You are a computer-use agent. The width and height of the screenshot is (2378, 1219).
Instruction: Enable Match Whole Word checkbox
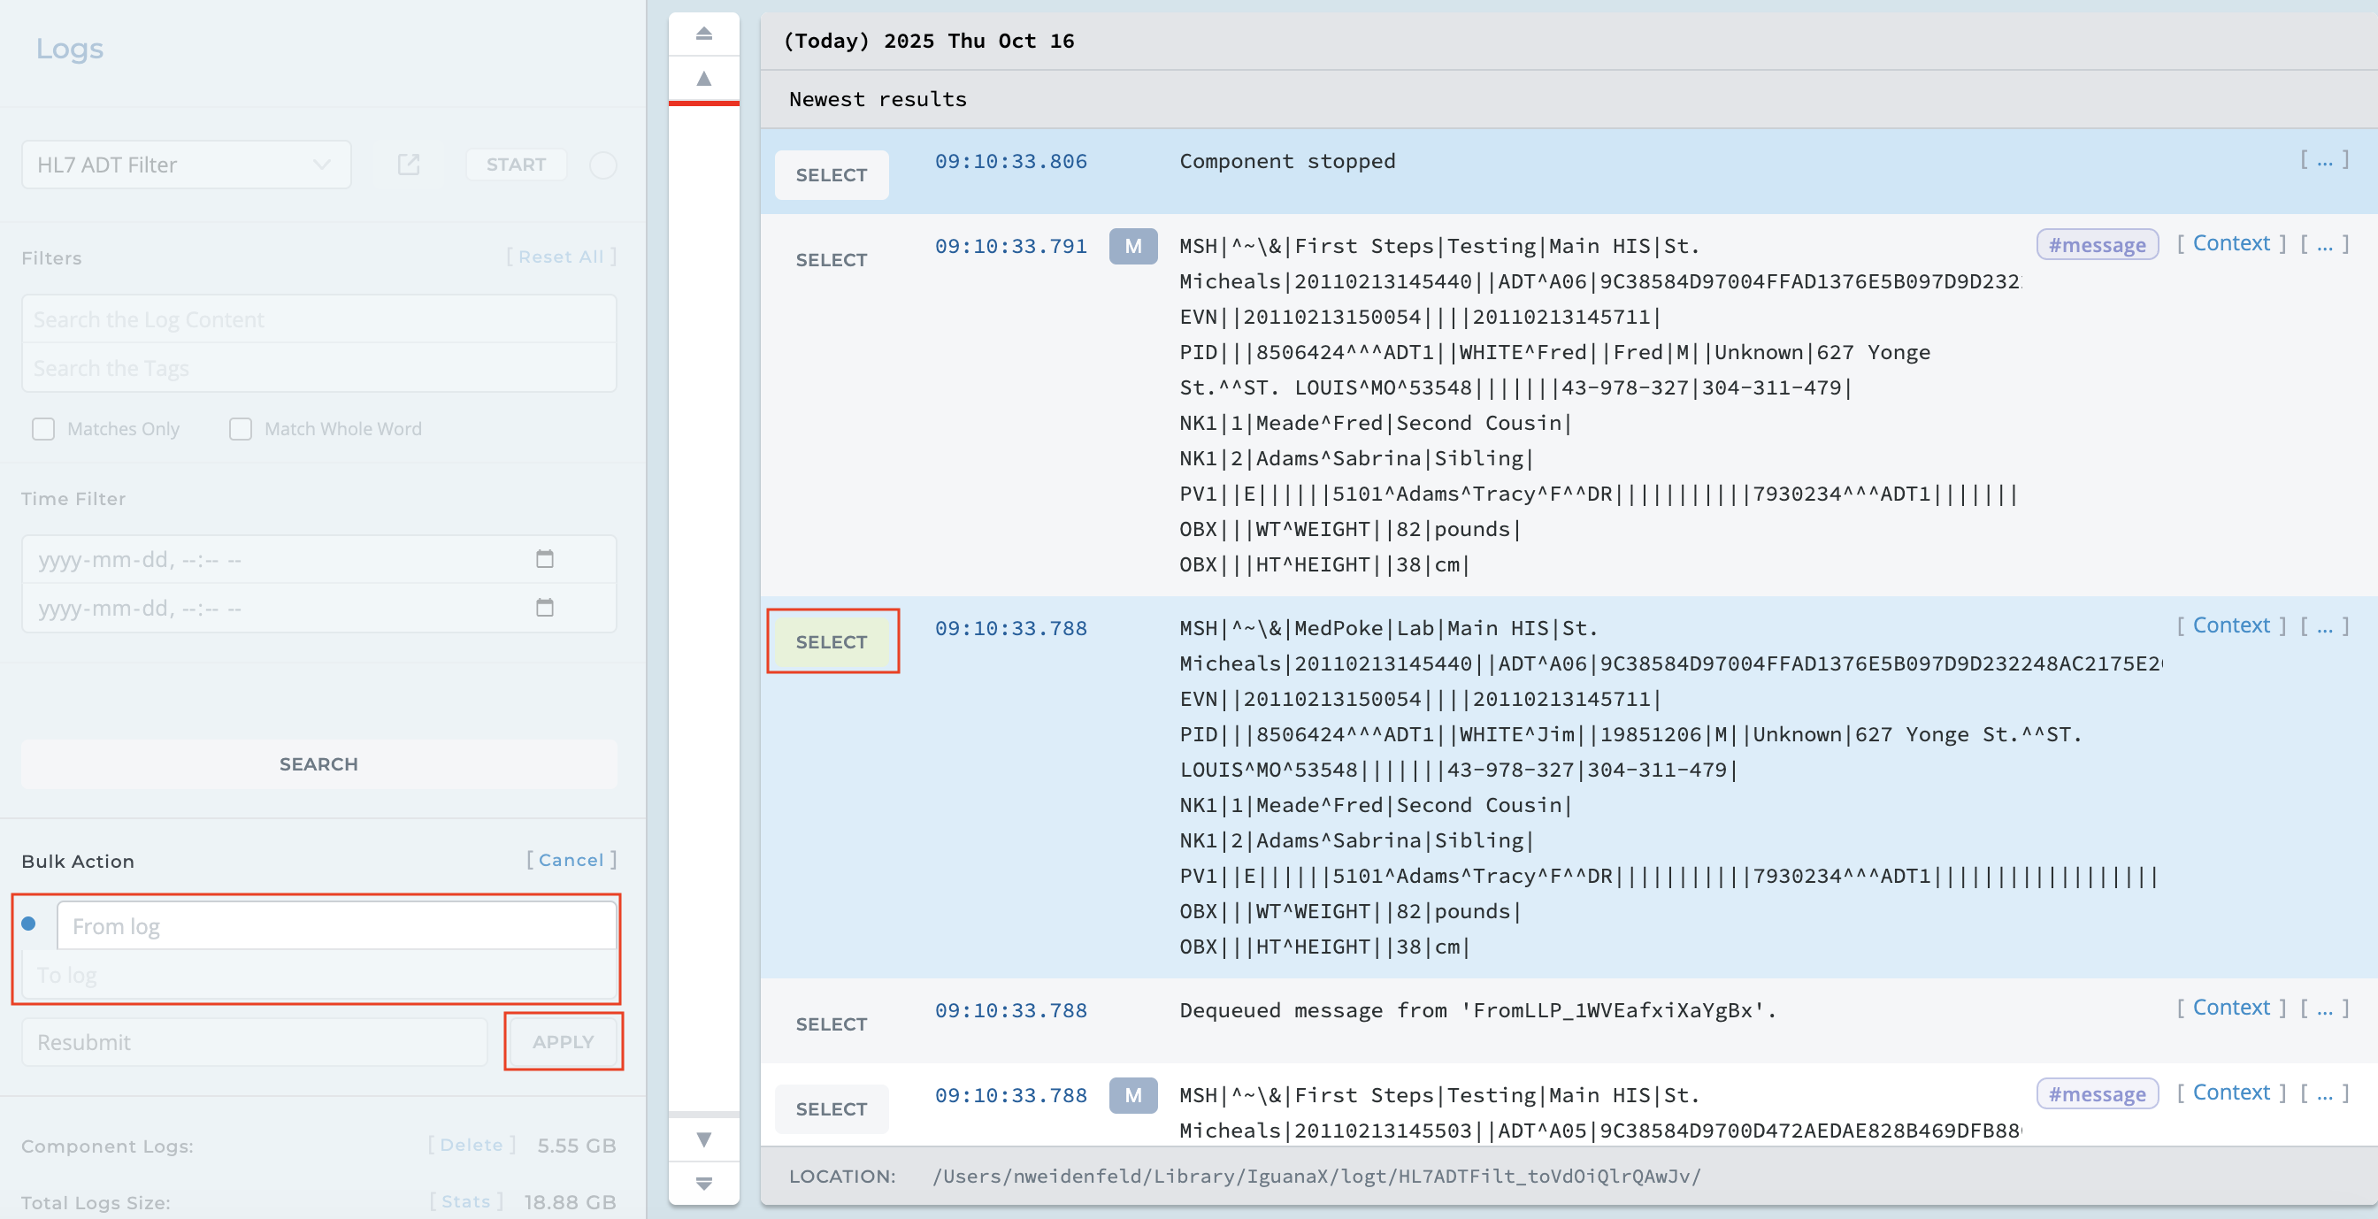(240, 429)
